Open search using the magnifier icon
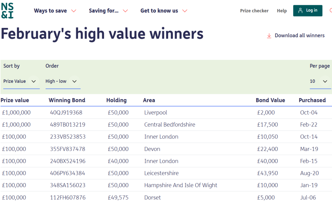This screenshot has height=203, width=332. pyautogui.click(x=330, y=10)
